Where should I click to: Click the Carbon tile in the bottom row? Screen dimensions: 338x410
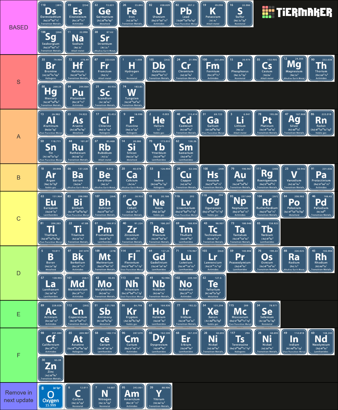[x=77, y=397]
